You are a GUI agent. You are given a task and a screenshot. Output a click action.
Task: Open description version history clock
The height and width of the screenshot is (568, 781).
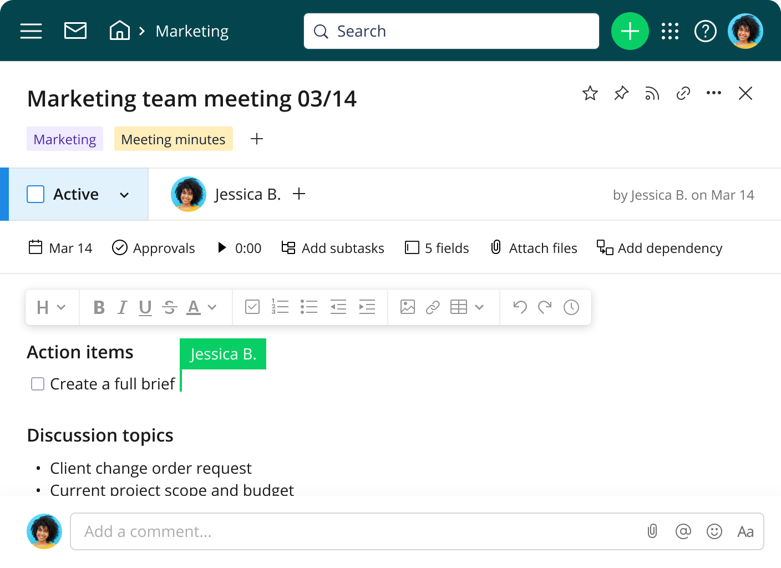571,307
